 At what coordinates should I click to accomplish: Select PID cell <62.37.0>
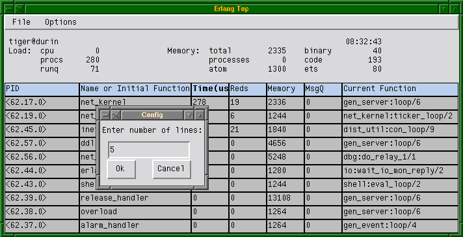point(42,225)
